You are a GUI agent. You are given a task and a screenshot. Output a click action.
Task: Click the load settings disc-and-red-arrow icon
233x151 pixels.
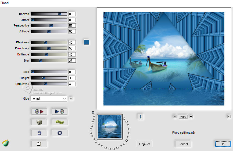(x=39, y=111)
